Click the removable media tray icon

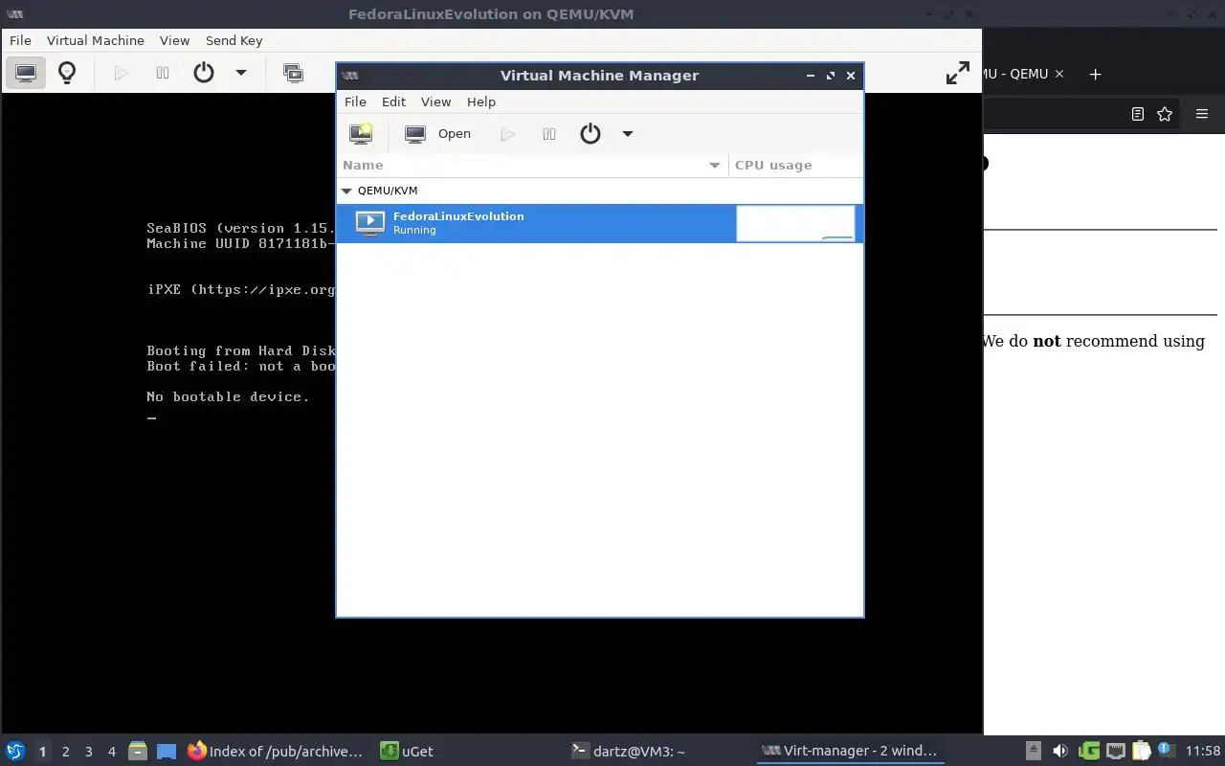coord(1034,752)
